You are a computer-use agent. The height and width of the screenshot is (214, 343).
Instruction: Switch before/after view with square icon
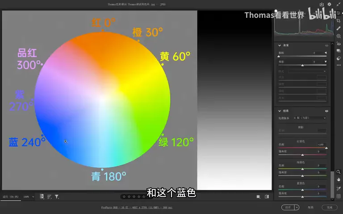click(258, 197)
